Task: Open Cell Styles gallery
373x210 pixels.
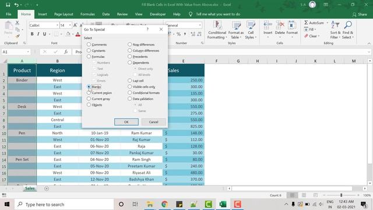Action: pyautogui.click(x=251, y=30)
